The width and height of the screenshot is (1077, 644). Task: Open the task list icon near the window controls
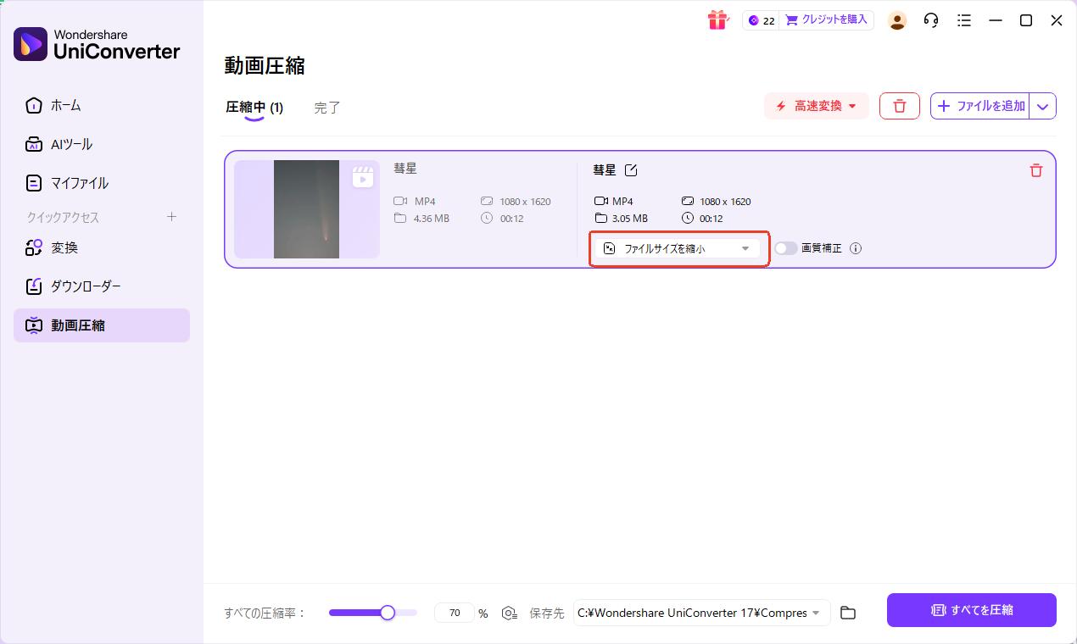(964, 20)
